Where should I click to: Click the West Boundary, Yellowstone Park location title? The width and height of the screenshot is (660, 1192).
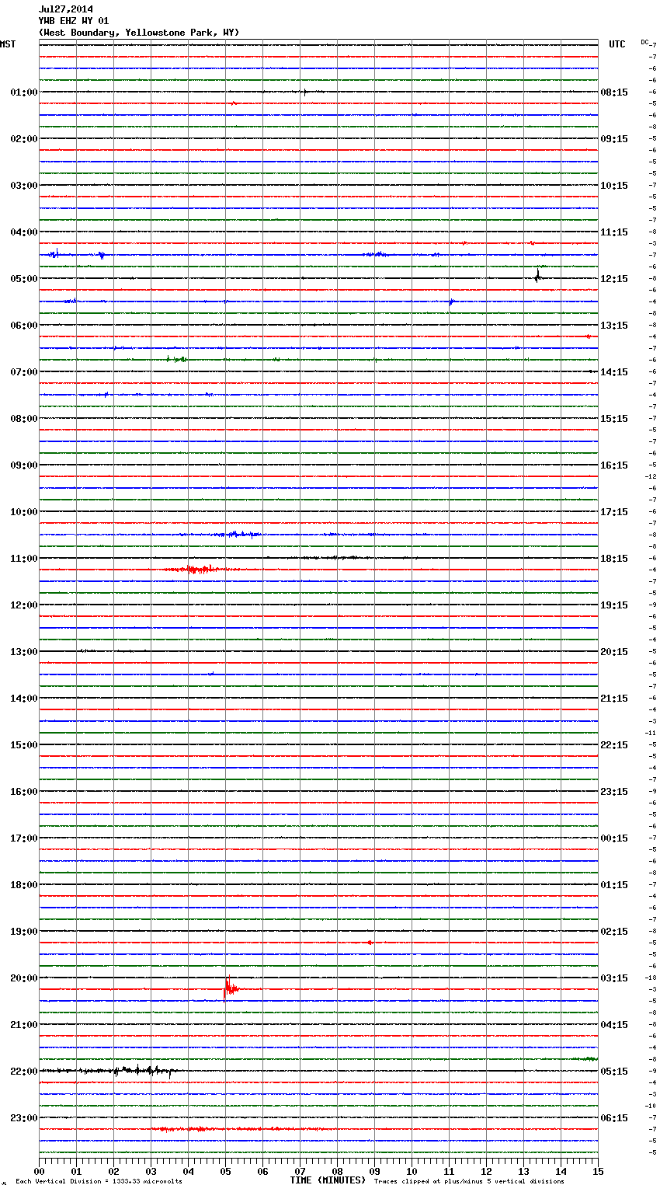pos(139,33)
